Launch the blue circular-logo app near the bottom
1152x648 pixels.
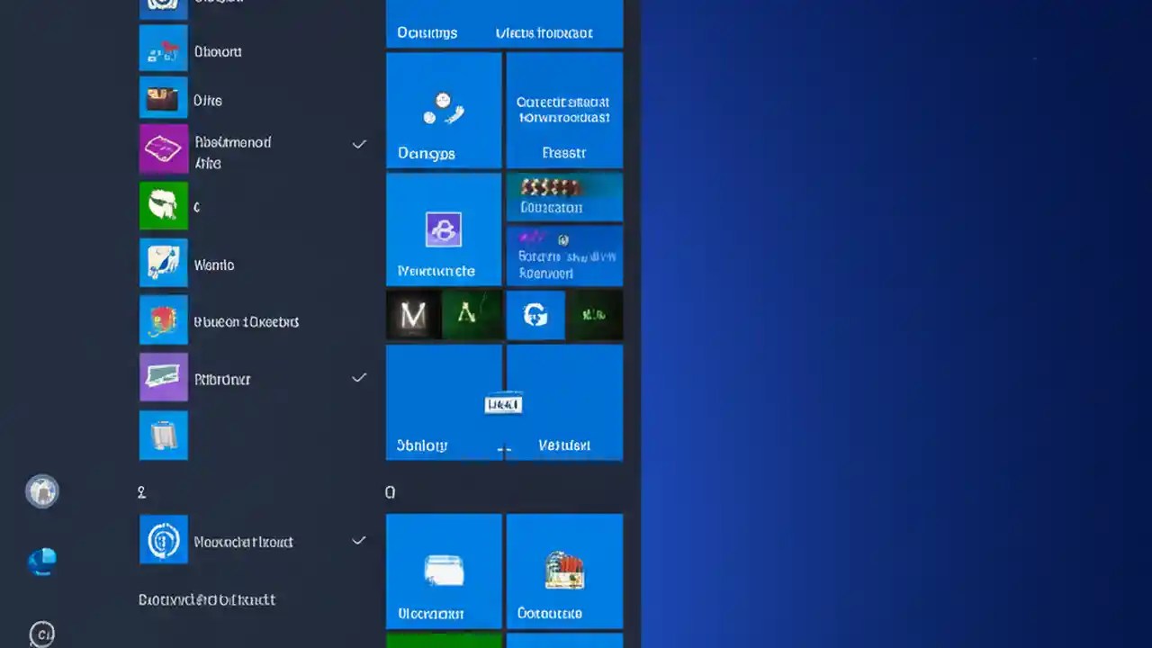click(x=163, y=540)
